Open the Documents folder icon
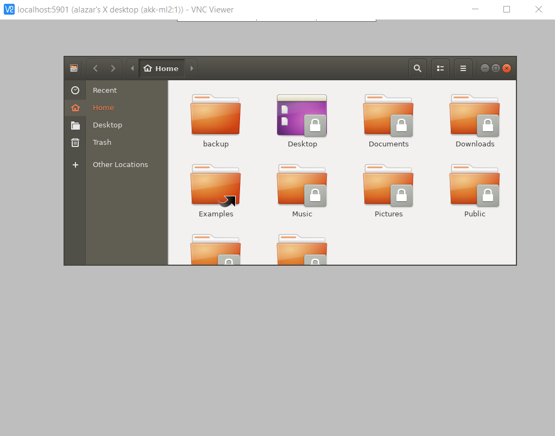 click(388, 115)
